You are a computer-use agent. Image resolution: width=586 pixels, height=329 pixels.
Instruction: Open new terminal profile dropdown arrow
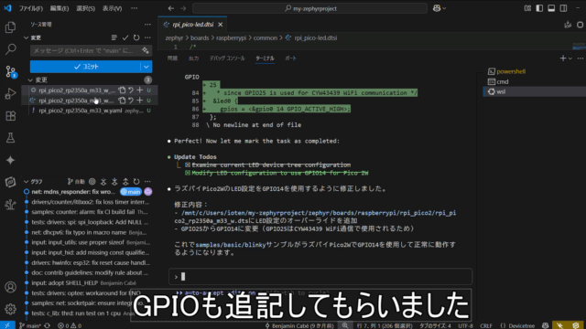pos(570,58)
